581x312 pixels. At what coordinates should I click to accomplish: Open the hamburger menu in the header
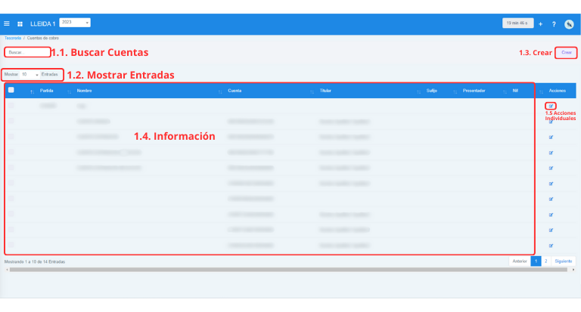[x=7, y=23]
